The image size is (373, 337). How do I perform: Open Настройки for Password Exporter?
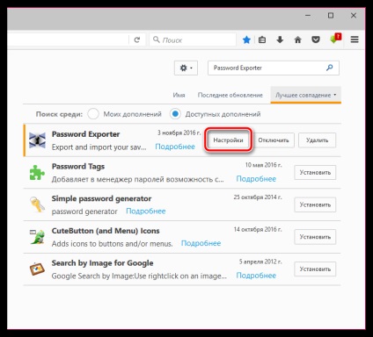pos(228,140)
